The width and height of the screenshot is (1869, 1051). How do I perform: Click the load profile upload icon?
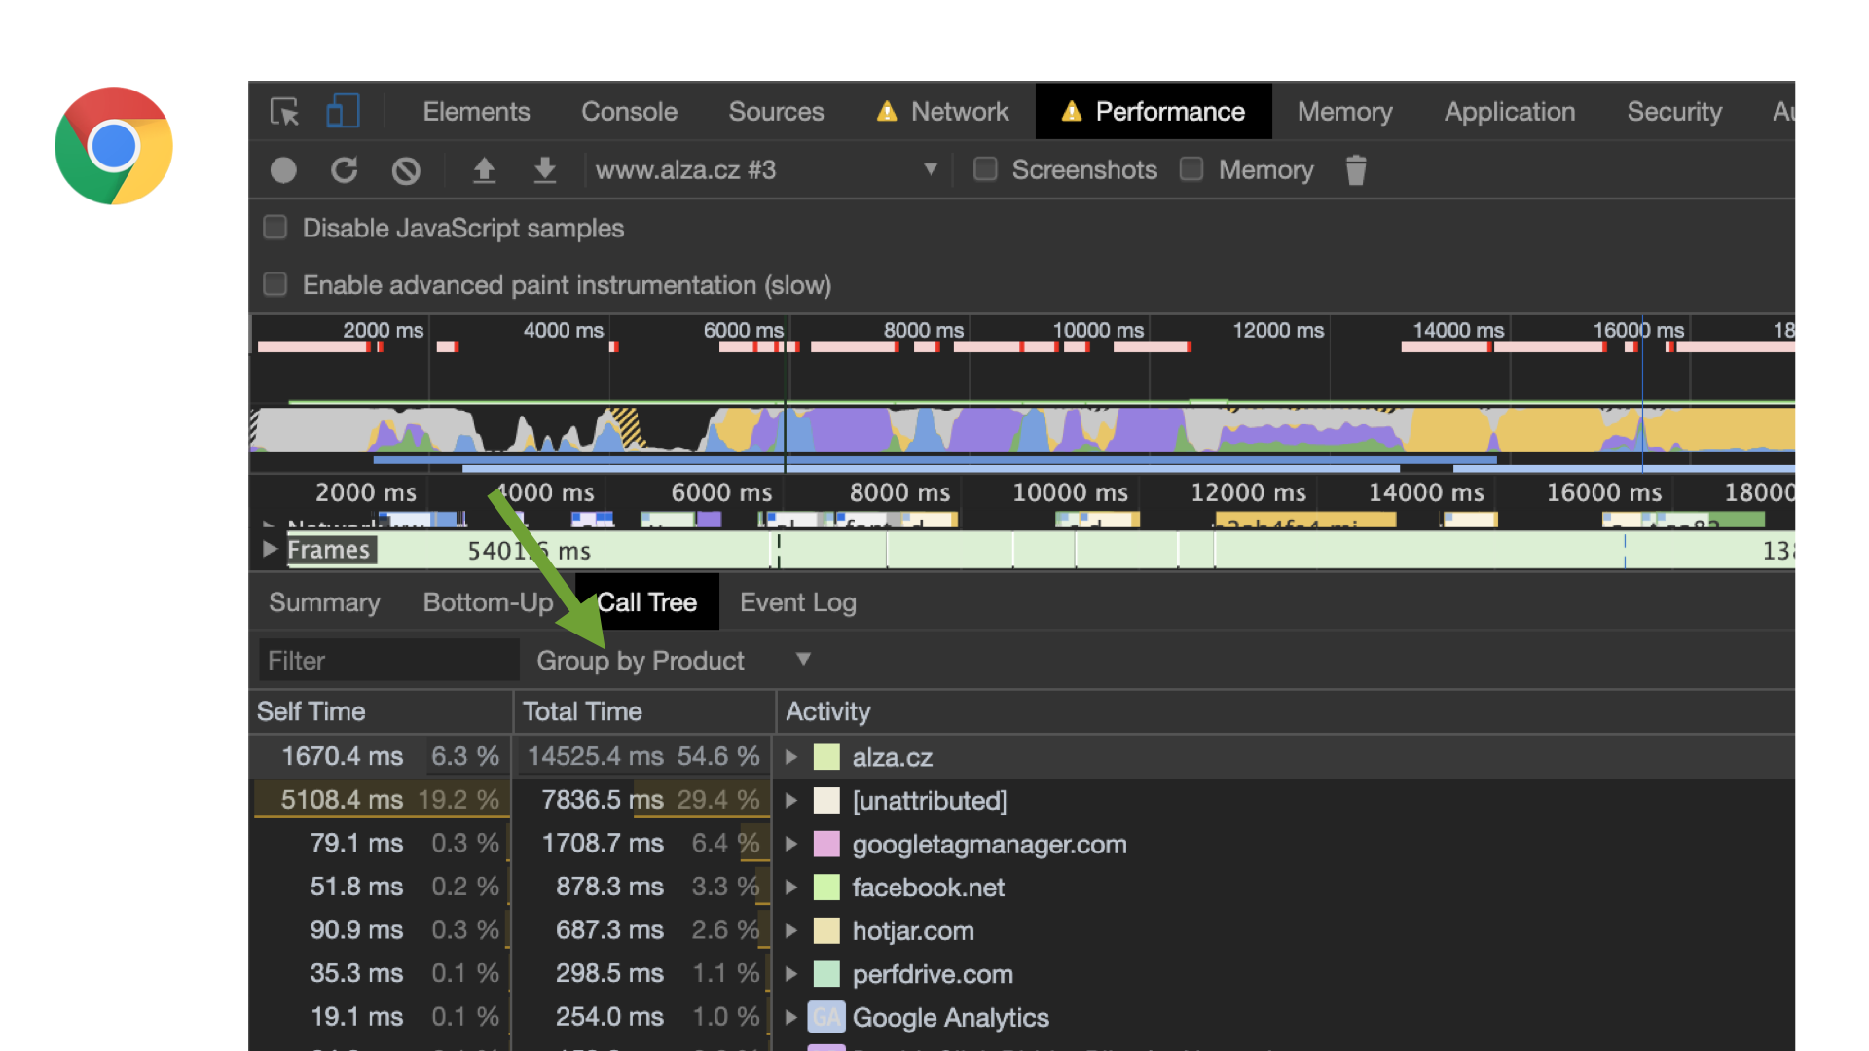pyautogui.click(x=484, y=170)
